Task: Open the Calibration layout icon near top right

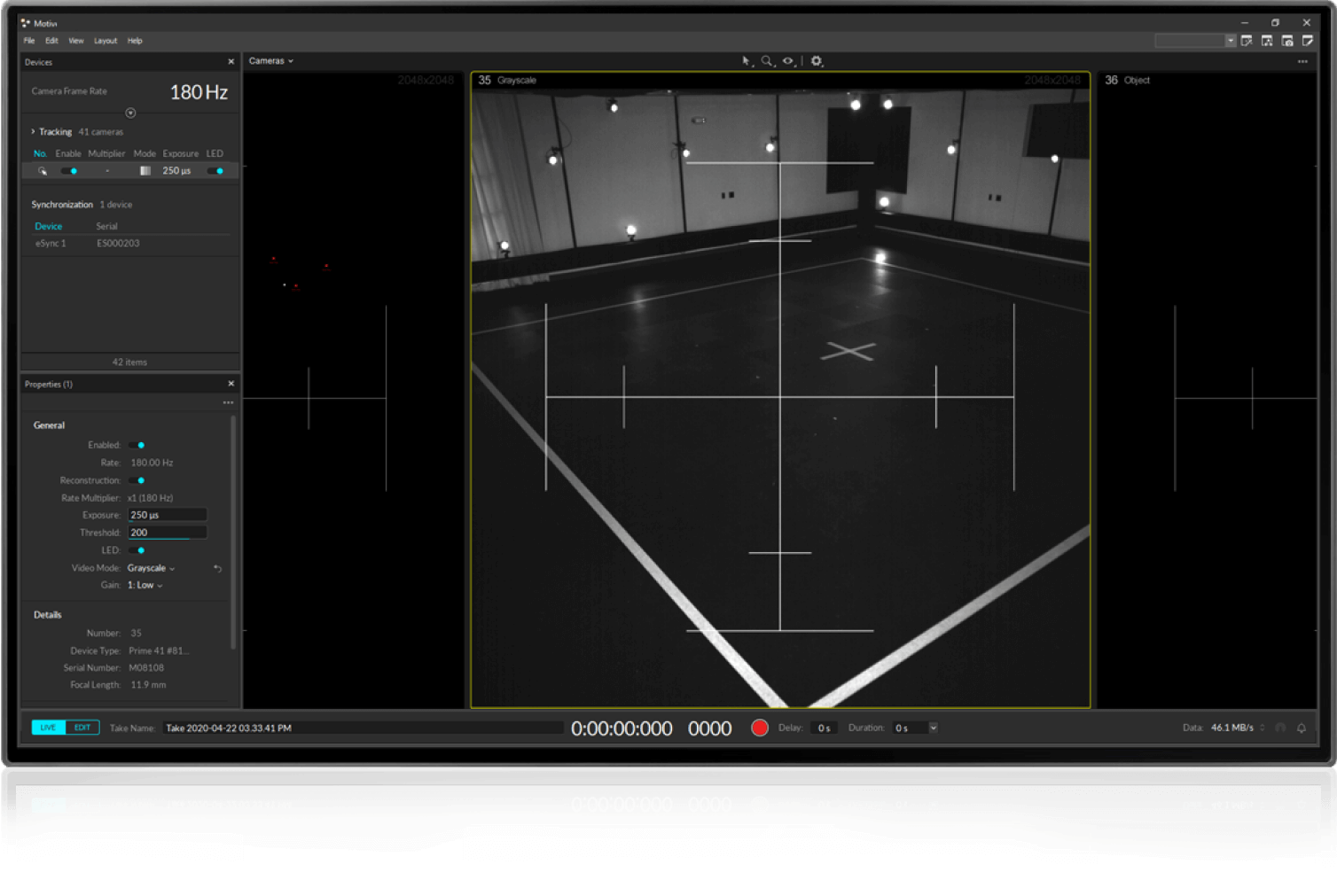Action: 1247,40
